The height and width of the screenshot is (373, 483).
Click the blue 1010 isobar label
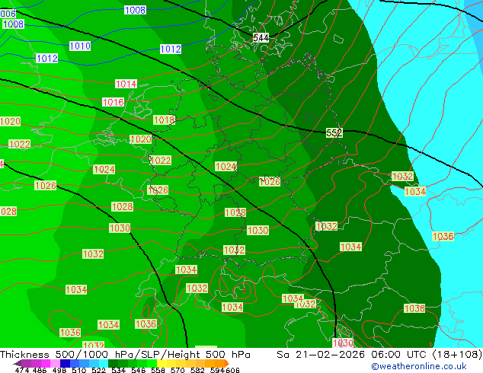pyautogui.click(x=80, y=46)
